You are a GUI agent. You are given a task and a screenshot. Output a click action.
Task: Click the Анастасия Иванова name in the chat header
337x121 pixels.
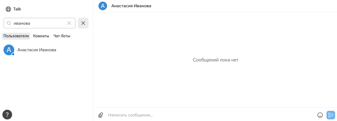(x=131, y=6)
